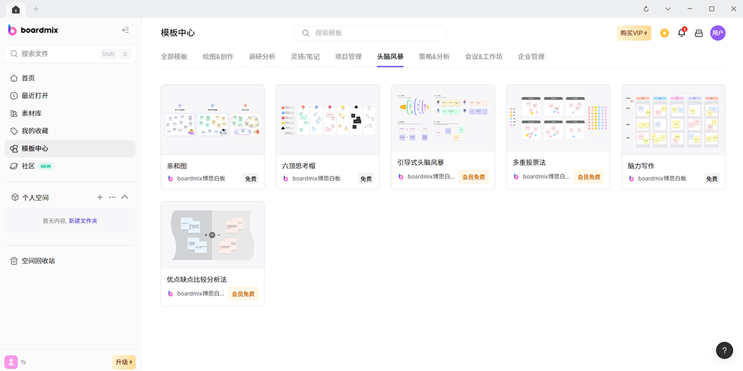The width and height of the screenshot is (743, 371).
Task: Open personal space more options menu
Action: (112, 197)
